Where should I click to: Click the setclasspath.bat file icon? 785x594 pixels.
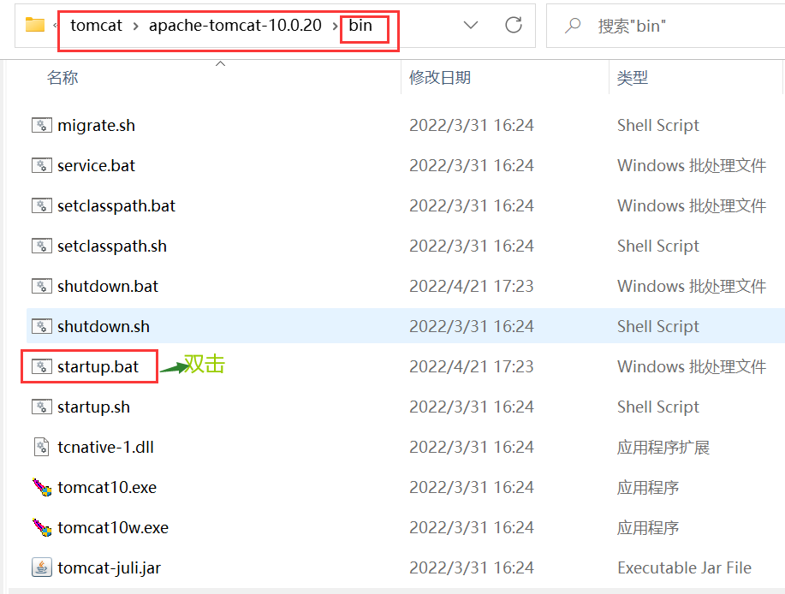click(42, 205)
